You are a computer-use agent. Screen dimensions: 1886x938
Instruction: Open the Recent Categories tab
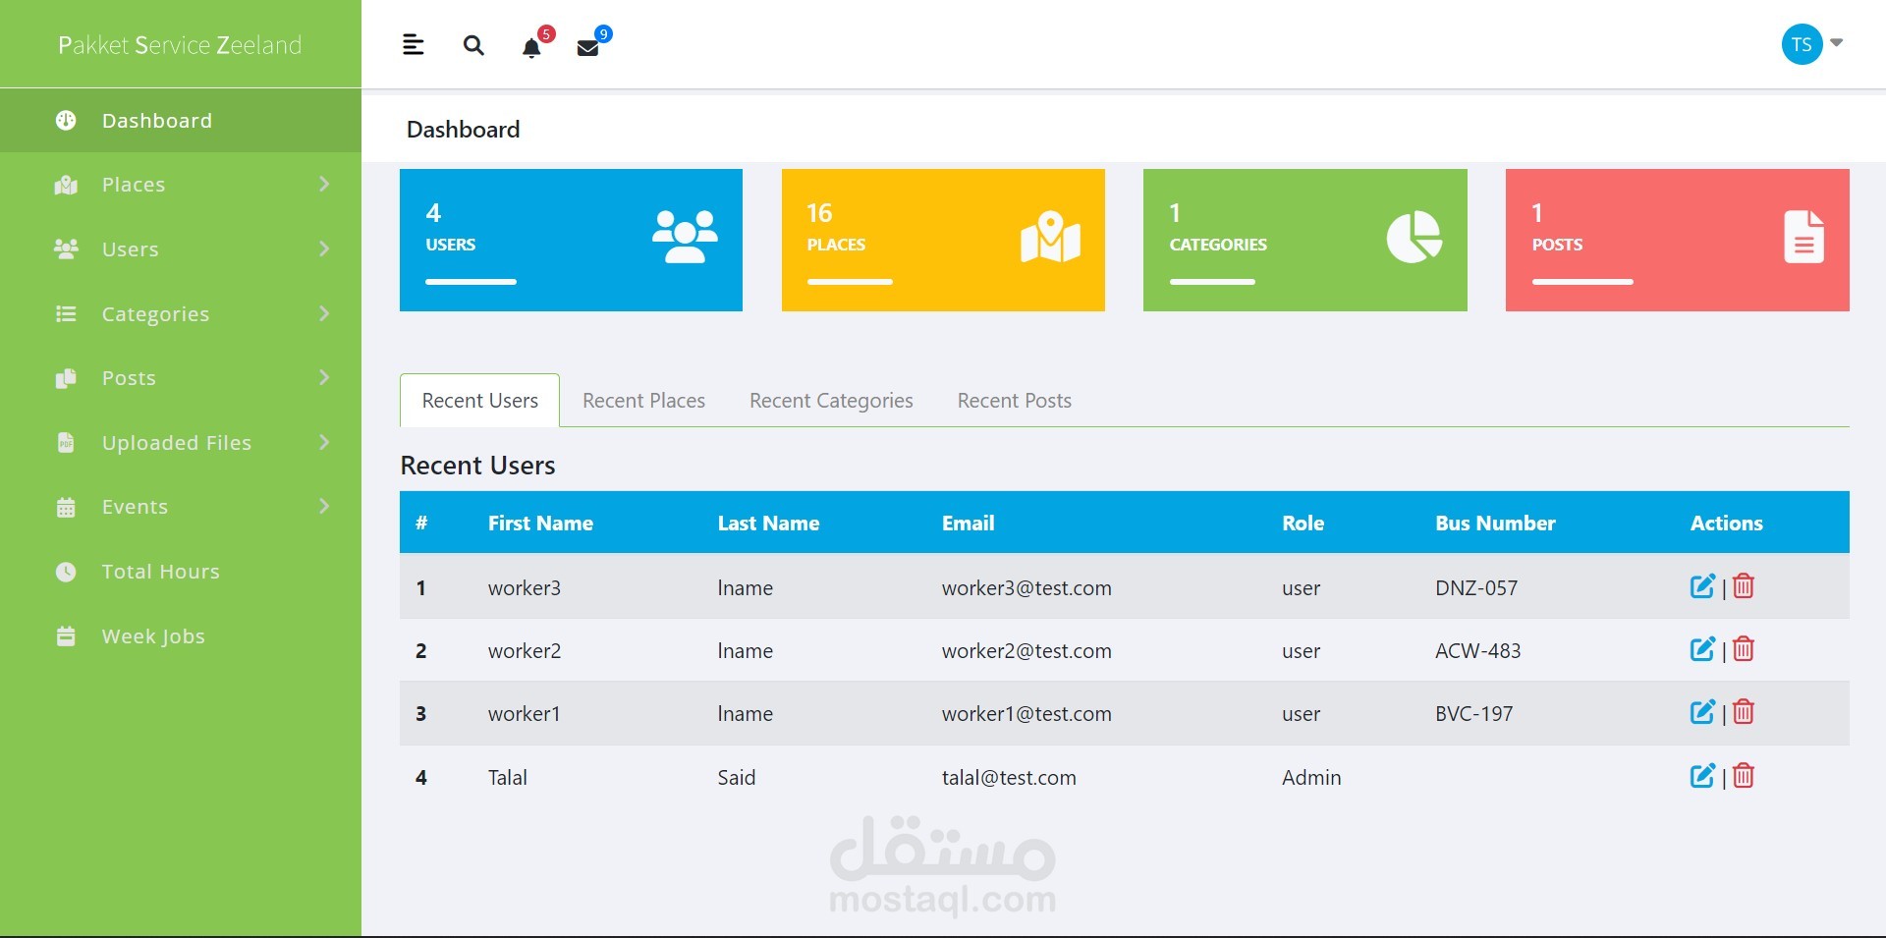(x=831, y=400)
